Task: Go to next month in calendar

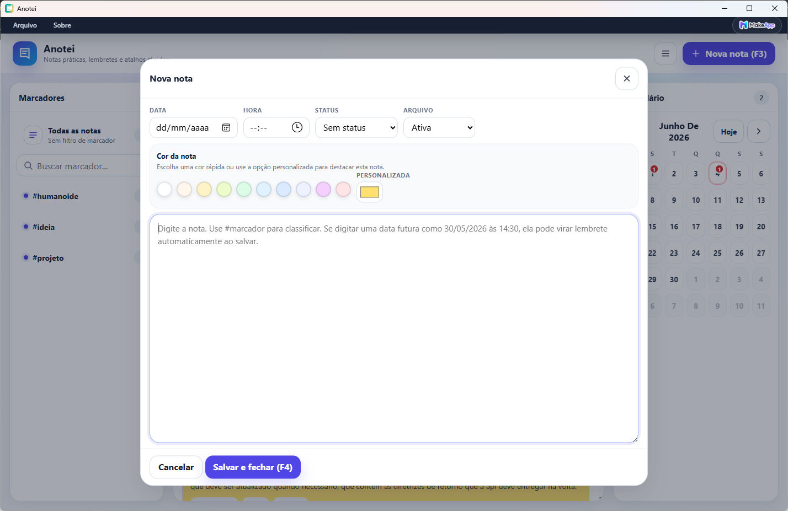Action: [759, 131]
